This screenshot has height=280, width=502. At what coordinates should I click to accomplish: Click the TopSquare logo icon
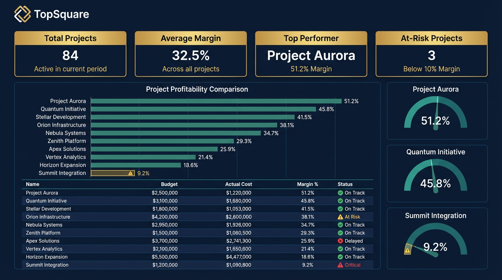click(x=22, y=14)
